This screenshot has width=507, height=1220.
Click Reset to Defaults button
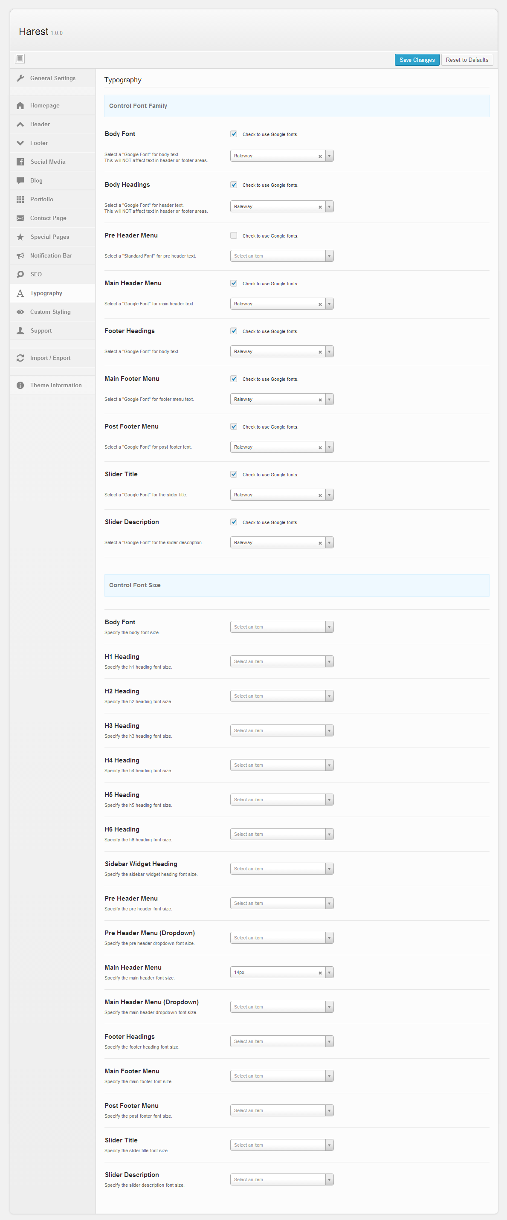click(467, 60)
